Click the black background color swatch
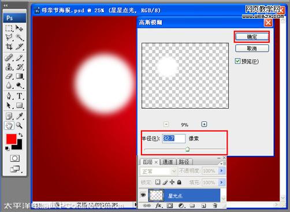Image resolution: width=290 pixels, height=212 pixels. [x=19, y=147]
